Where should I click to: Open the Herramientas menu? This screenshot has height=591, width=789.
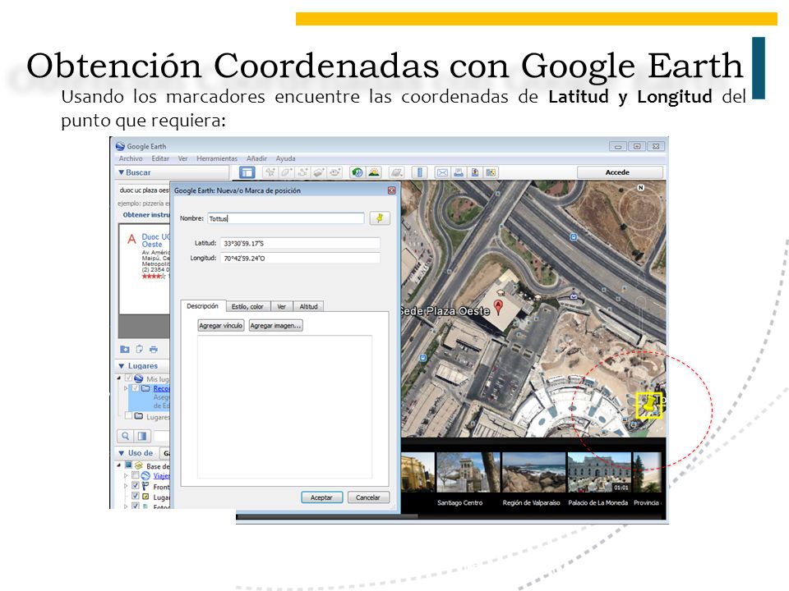point(217,158)
